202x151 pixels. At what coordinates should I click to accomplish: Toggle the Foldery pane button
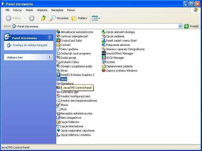pyautogui.click(x=79, y=18)
